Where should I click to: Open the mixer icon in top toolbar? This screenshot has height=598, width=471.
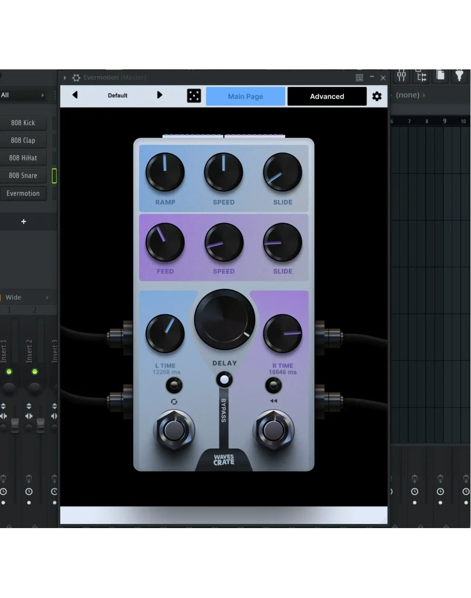402,76
